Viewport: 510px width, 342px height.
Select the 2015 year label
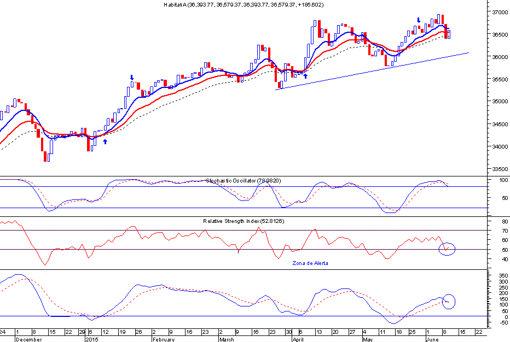[92, 339]
